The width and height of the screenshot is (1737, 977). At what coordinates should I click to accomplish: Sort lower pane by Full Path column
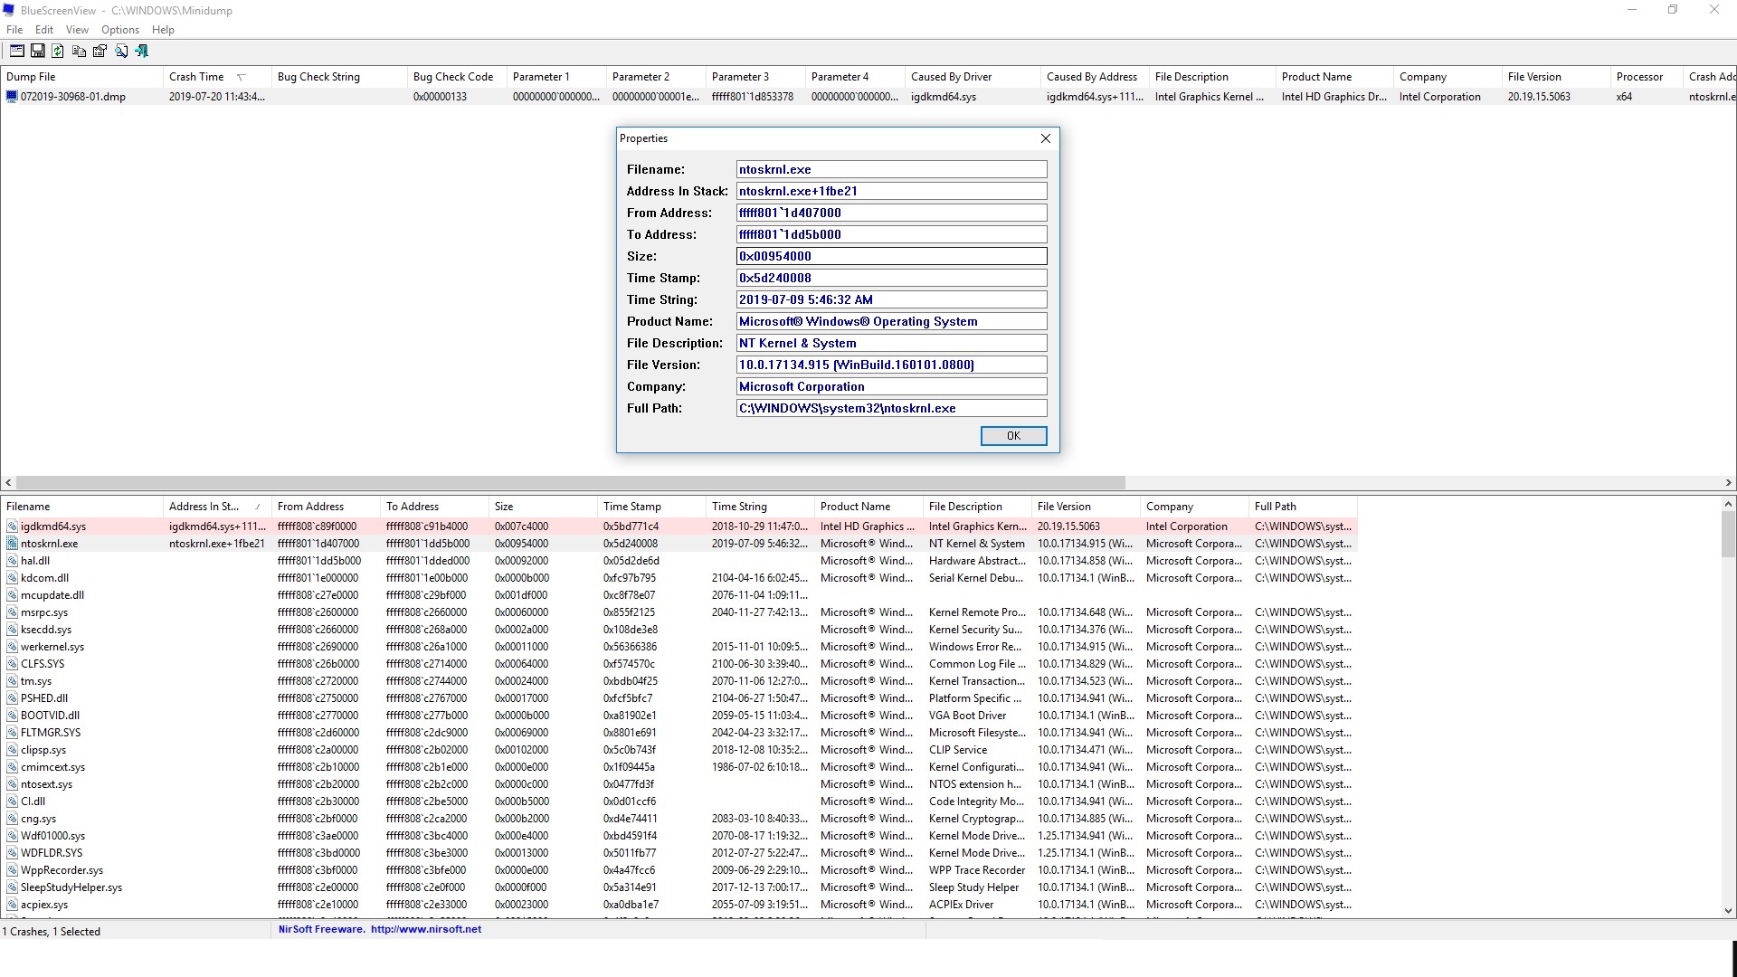(x=1303, y=507)
